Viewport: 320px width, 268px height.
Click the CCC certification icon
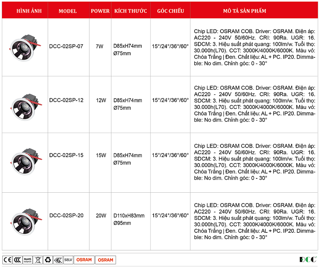[17, 260]
